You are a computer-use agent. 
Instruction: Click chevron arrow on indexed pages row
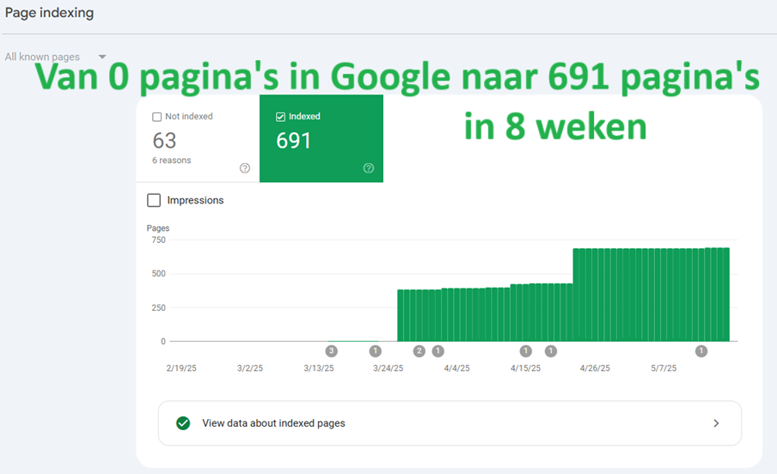point(716,423)
